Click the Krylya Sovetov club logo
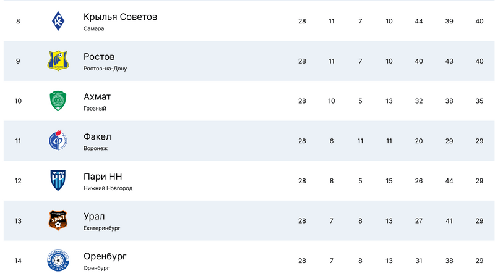 (58, 21)
